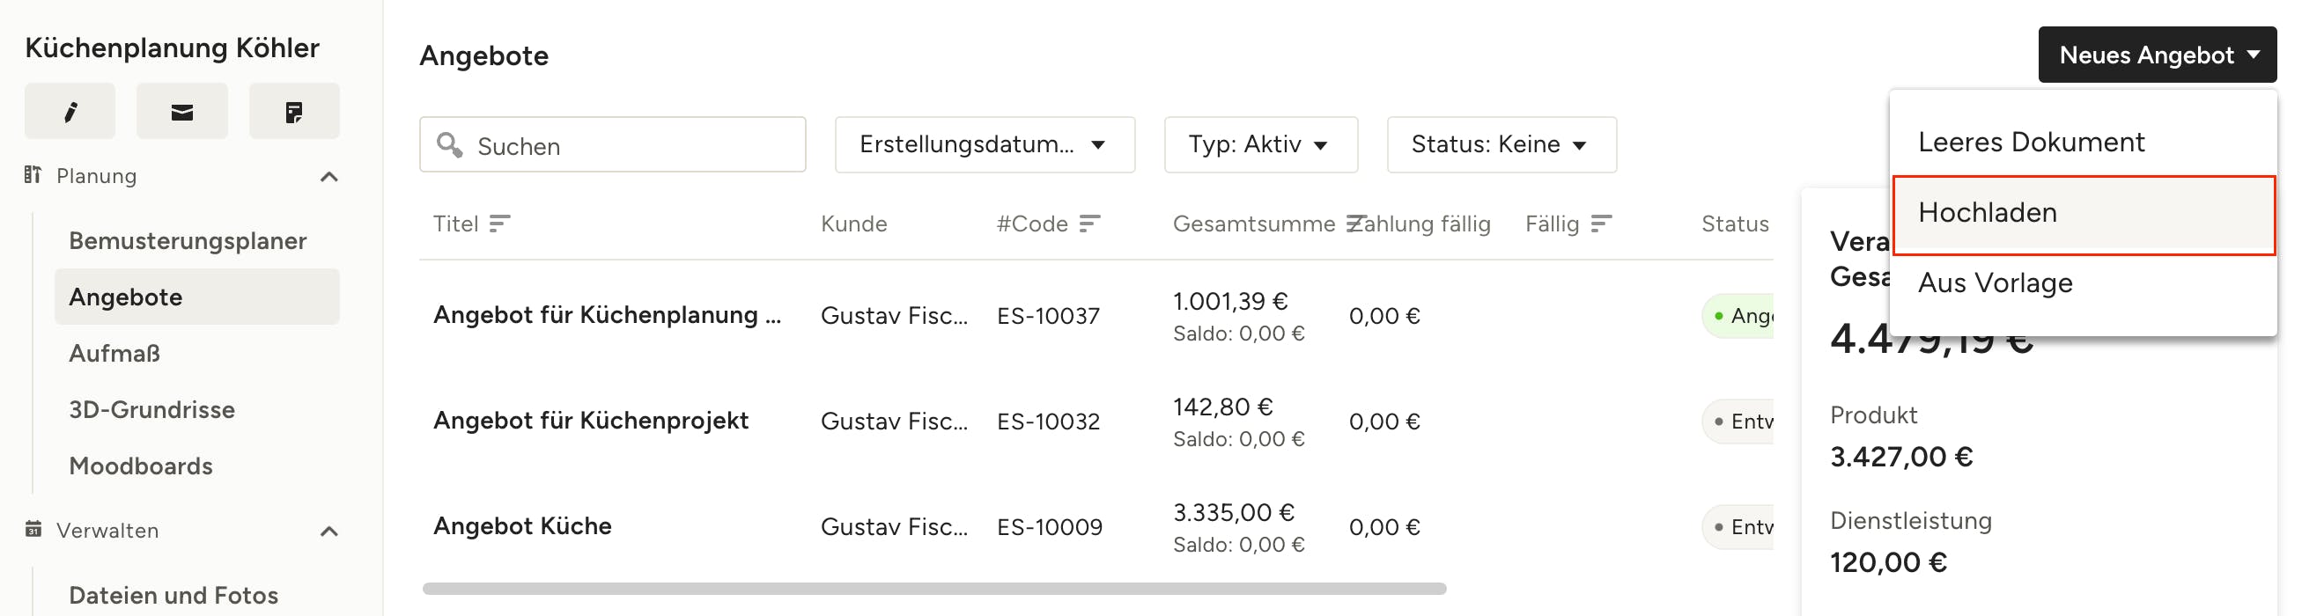Open the Status: Keine filter dropdown

[1501, 144]
